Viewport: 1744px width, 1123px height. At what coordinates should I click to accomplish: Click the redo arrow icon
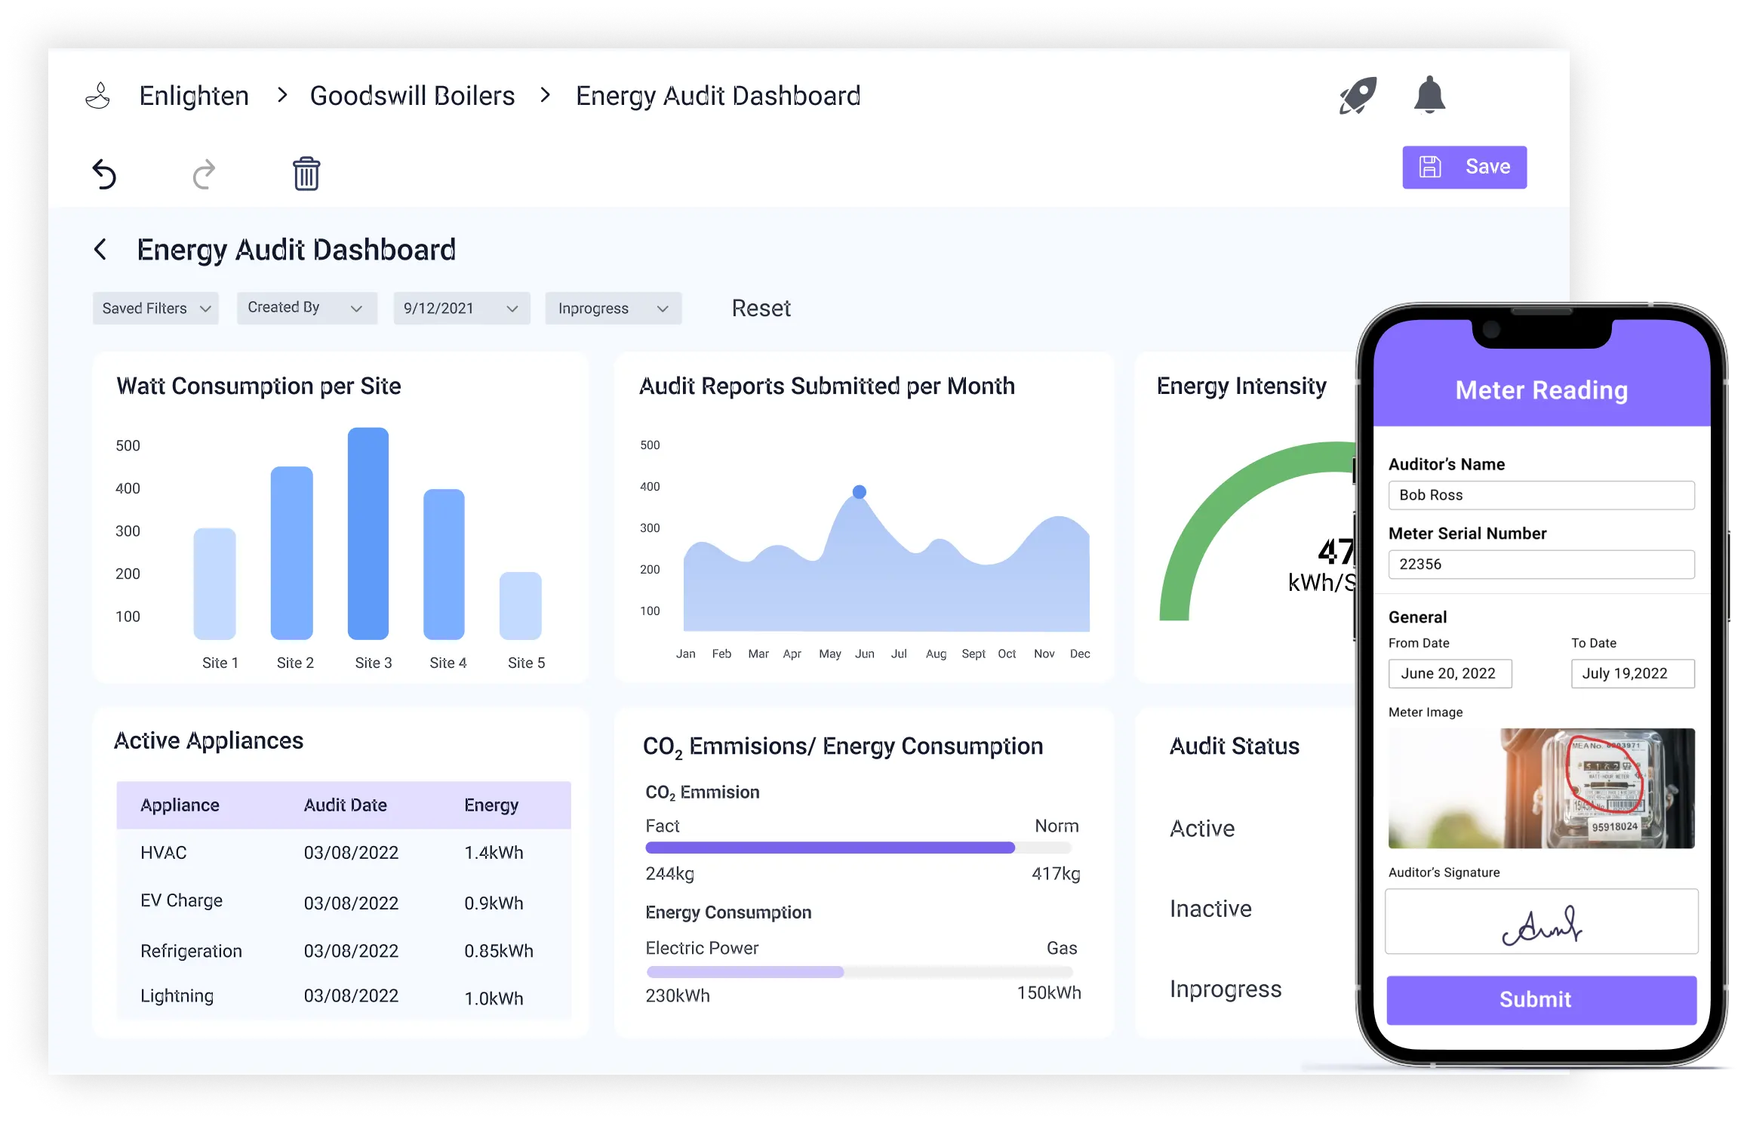coord(204,174)
